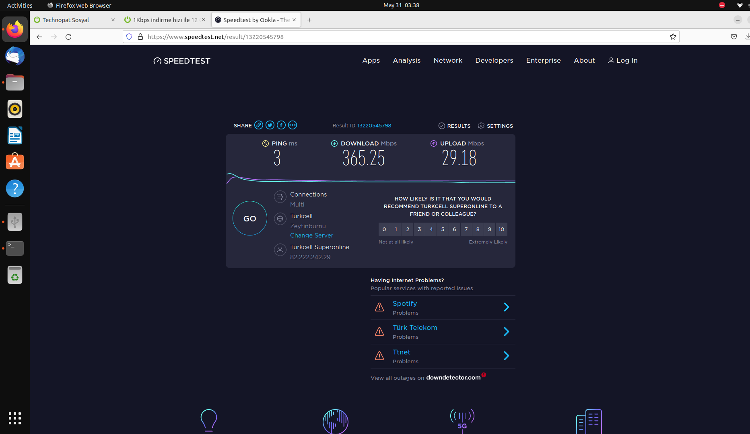The height and width of the screenshot is (434, 750).
Task: Click the lightbulb icon at page bottom
Action: pyautogui.click(x=209, y=420)
